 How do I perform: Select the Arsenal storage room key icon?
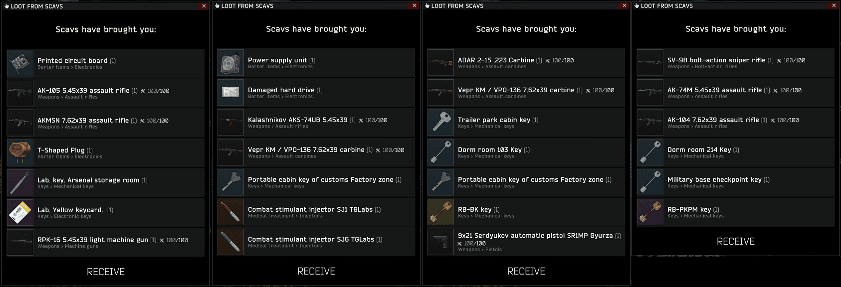coord(20,183)
